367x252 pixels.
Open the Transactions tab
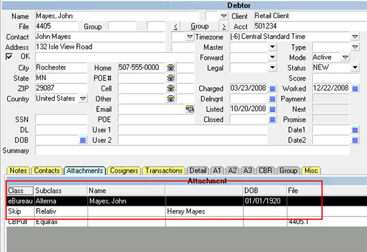click(164, 171)
